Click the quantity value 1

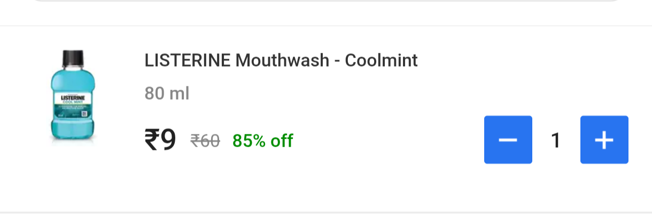pos(556,140)
